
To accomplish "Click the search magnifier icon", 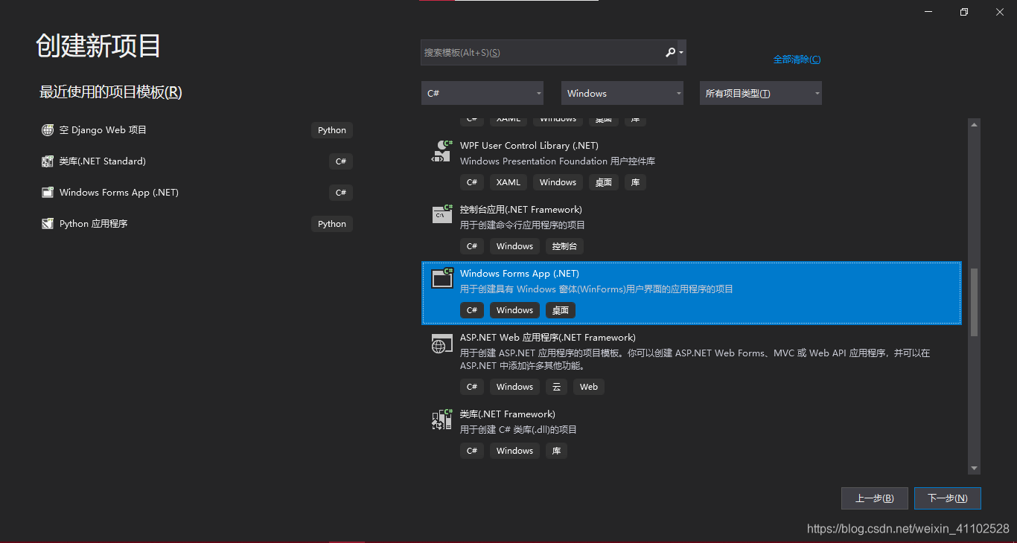I will coord(670,52).
